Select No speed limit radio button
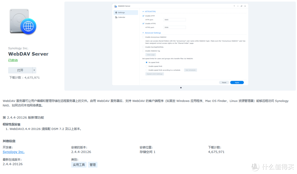297x174 pixels. click(146, 62)
